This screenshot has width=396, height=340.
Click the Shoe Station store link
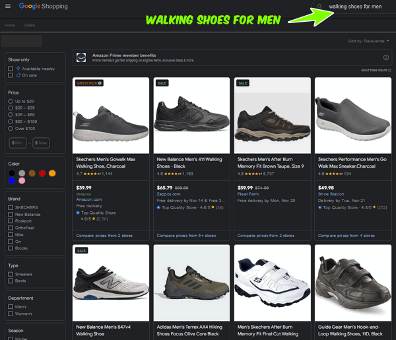click(331, 194)
